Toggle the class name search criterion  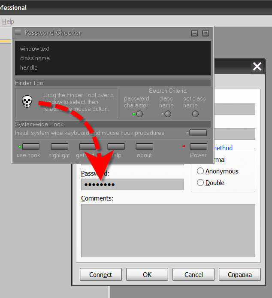167,114
